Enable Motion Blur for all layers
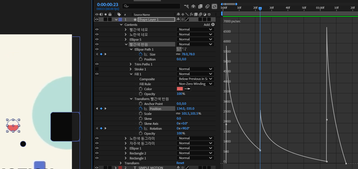 (207, 6)
